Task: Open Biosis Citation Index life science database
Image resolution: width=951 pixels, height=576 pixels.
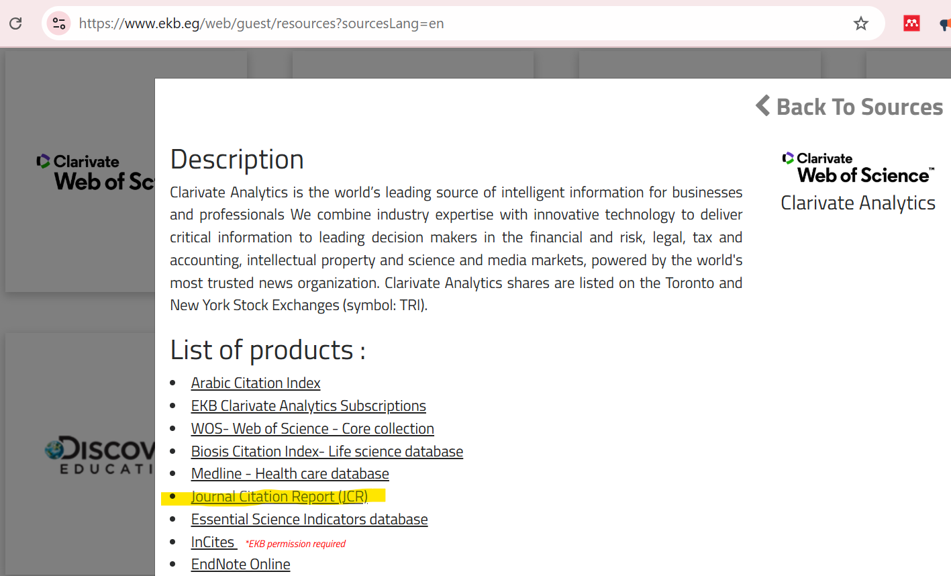Action: point(327,452)
